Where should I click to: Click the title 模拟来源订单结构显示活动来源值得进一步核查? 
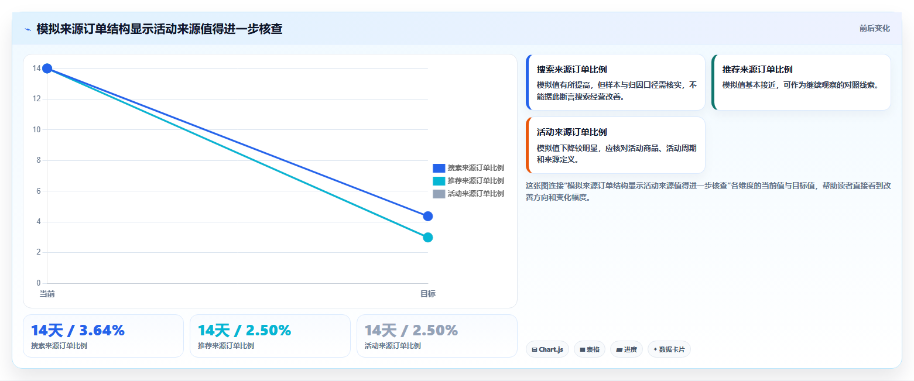coord(159,29)
